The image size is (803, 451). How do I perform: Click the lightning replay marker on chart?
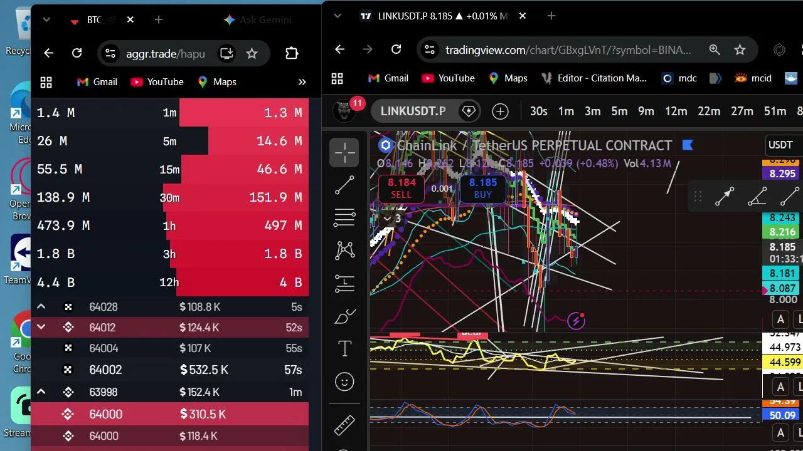coord(576,321)
